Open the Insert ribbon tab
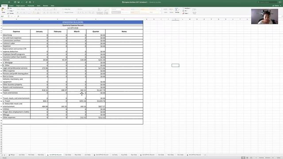283x159 pixels. pyautogui.click(x=11, y=6)
